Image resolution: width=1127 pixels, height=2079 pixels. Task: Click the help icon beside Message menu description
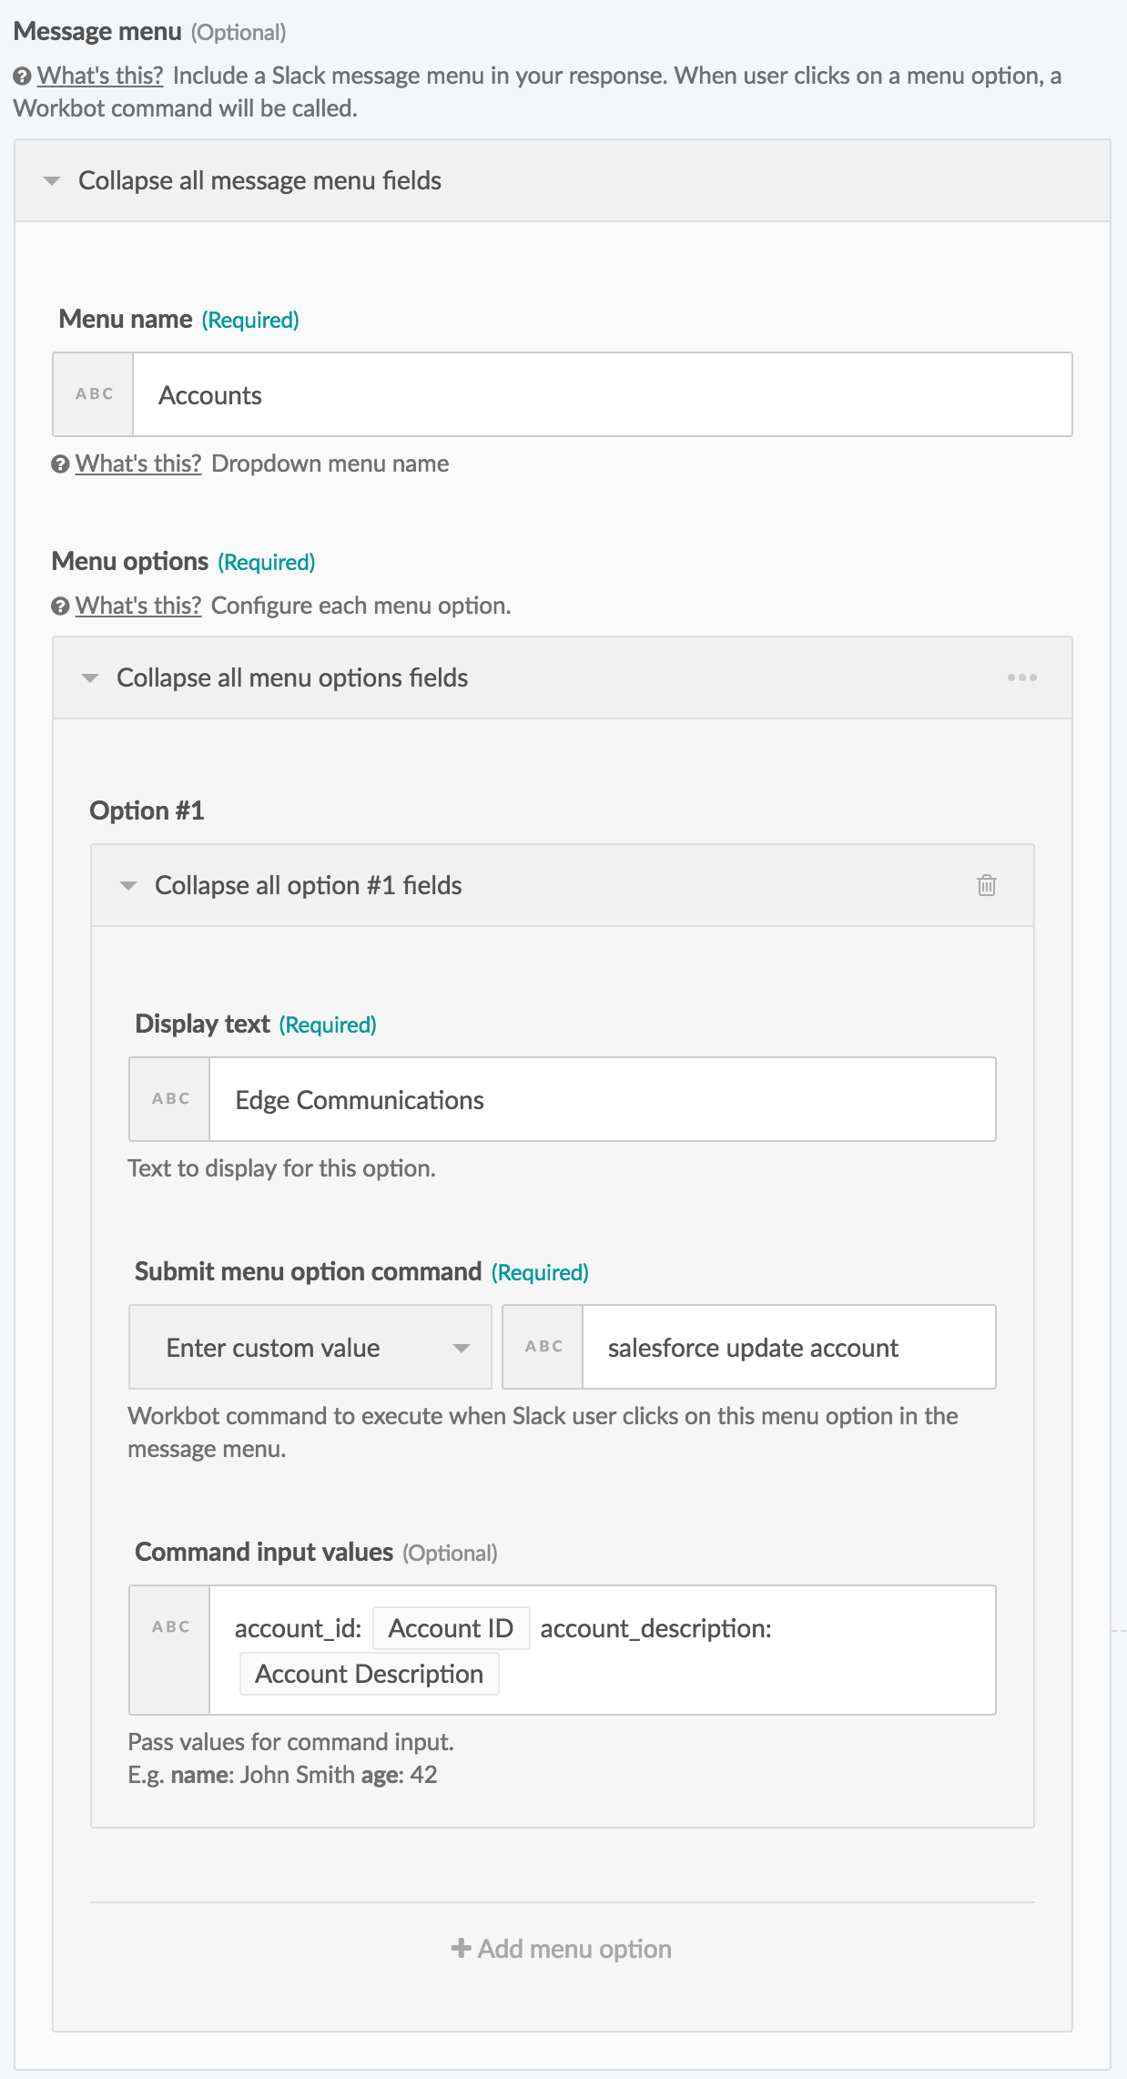pyautogui.click(x=20, y=76)
